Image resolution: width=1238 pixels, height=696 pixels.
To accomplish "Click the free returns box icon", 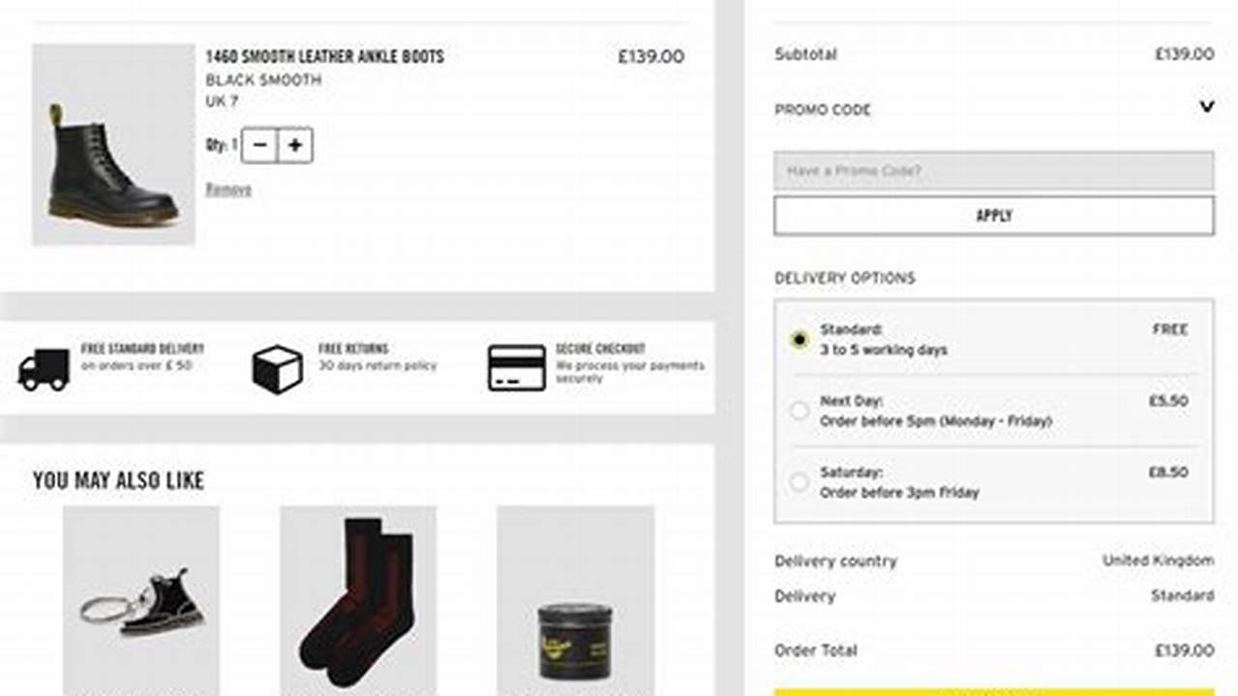I will 277,369.
